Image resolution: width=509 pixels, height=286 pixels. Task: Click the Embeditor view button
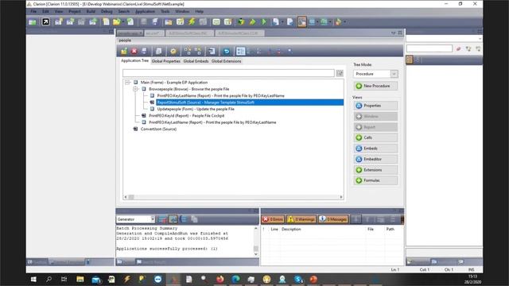(x=375, y=159)
